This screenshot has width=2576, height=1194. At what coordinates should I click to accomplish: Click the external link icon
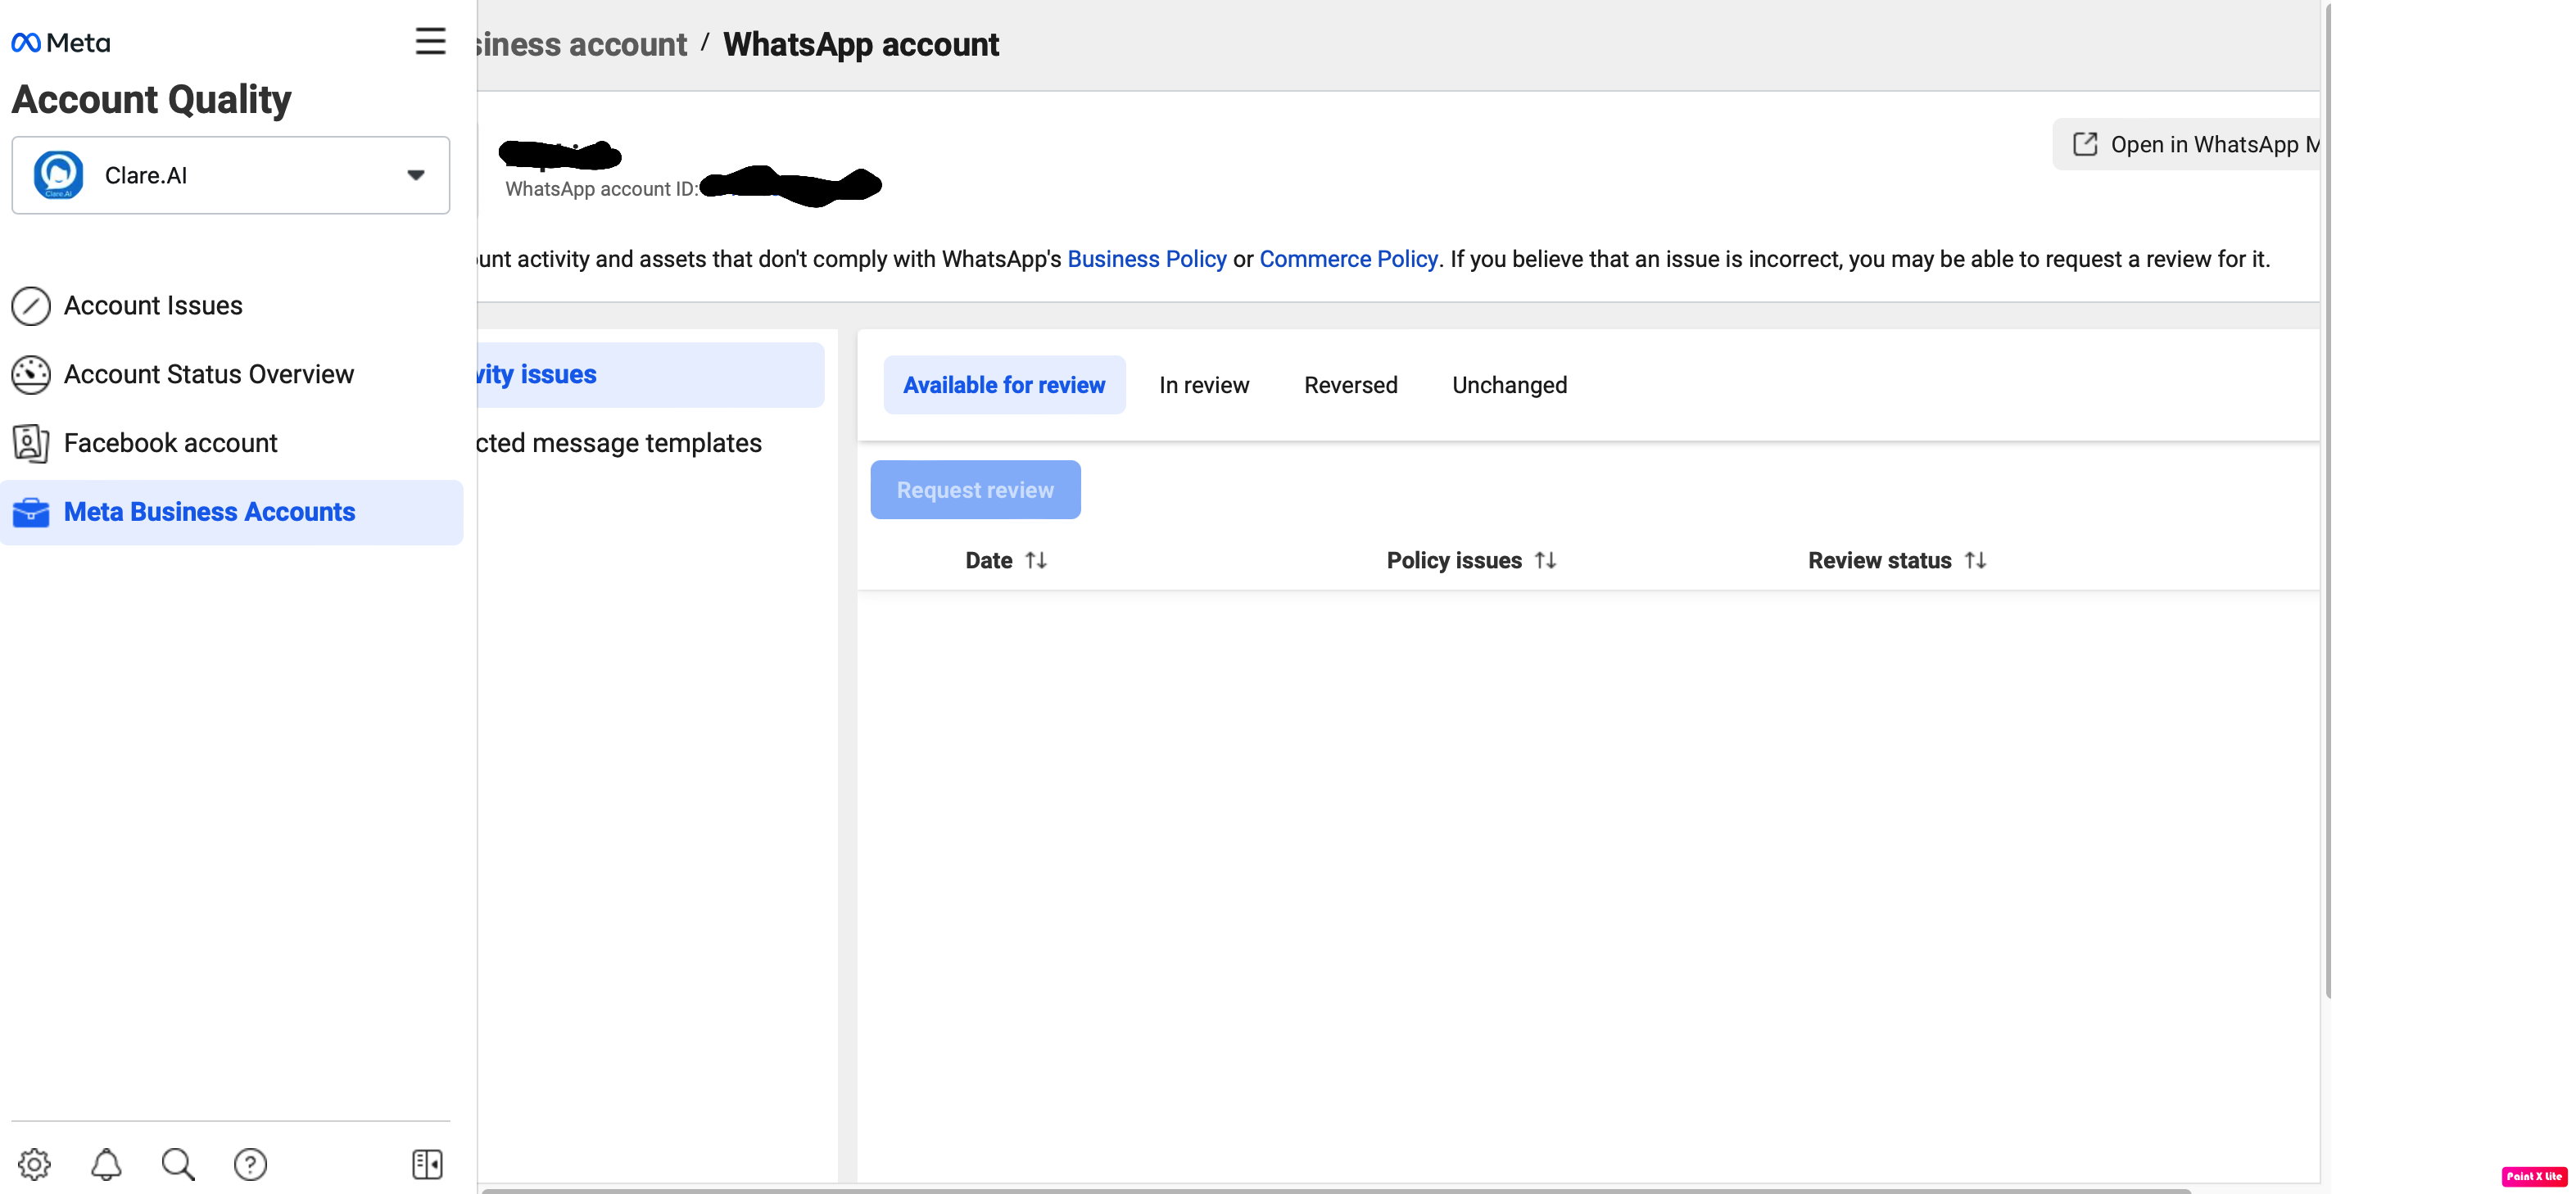(x=2085, y=144)
